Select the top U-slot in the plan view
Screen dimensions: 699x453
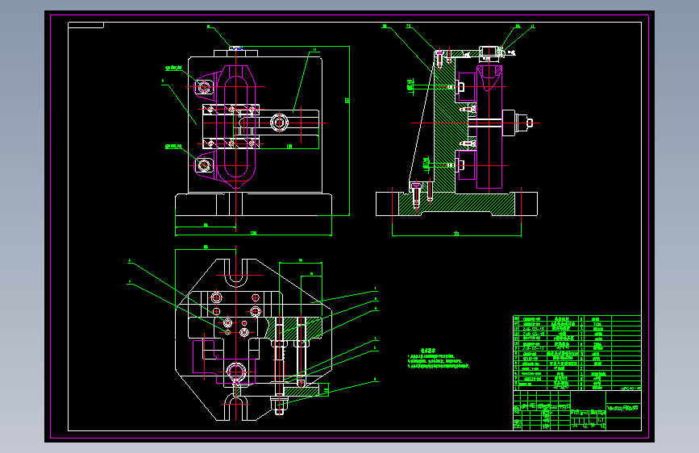pos(236,273)
